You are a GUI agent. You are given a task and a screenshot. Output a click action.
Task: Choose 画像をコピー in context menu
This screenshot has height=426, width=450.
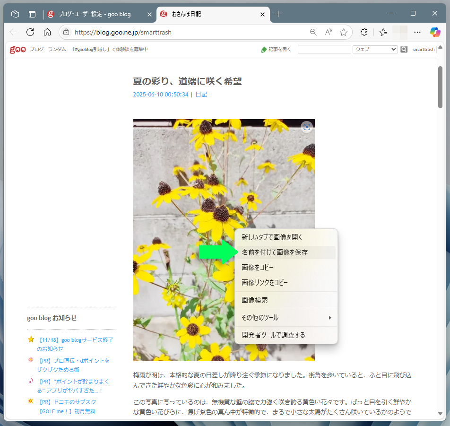pos(258,268)
